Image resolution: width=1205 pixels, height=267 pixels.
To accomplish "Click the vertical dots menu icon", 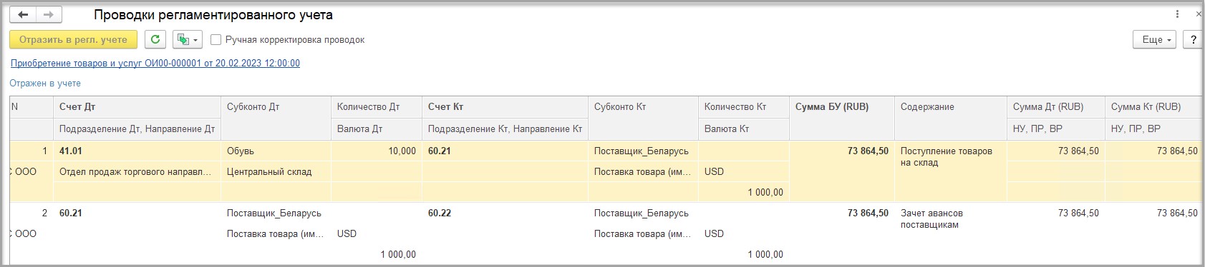I will pos(1178,14).
